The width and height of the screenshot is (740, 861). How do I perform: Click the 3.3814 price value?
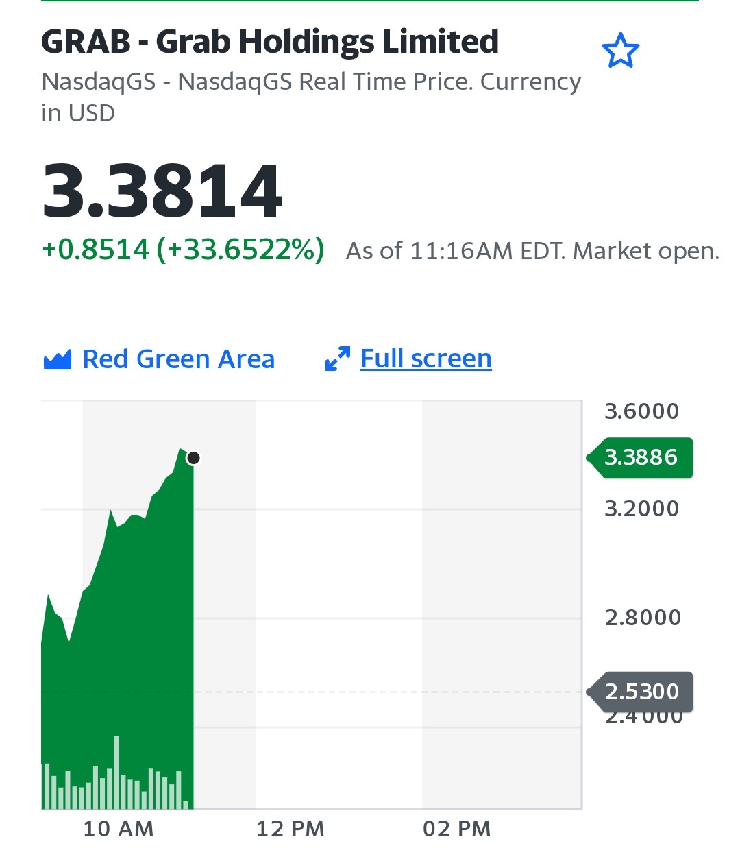tap(162, 191)
